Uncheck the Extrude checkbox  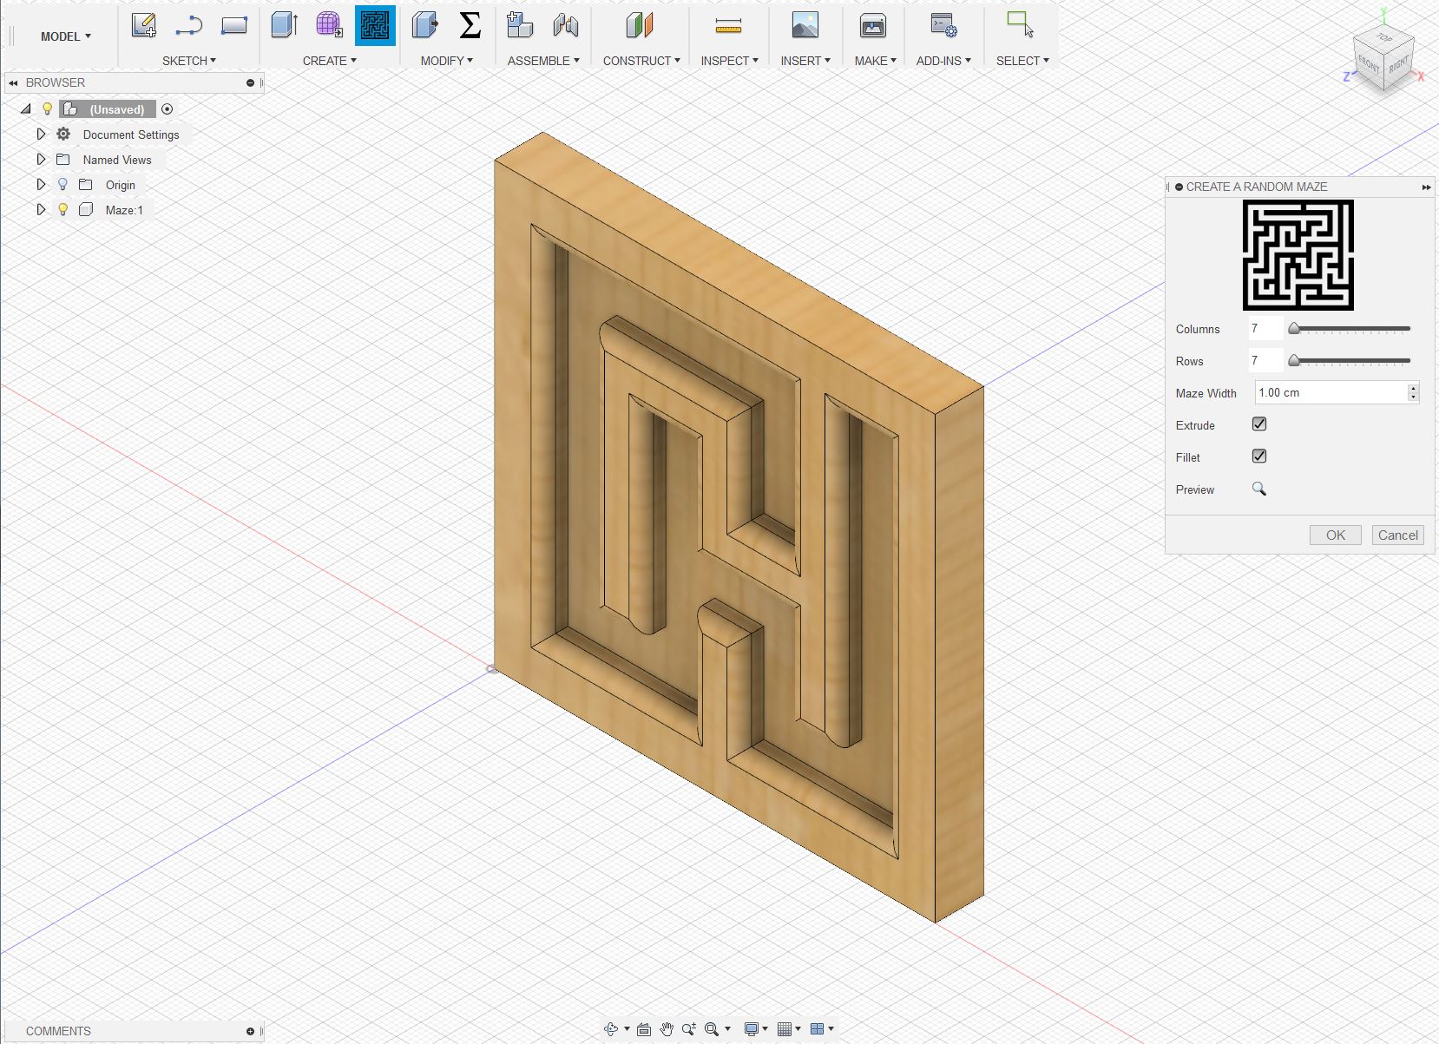click(1259, 424)
